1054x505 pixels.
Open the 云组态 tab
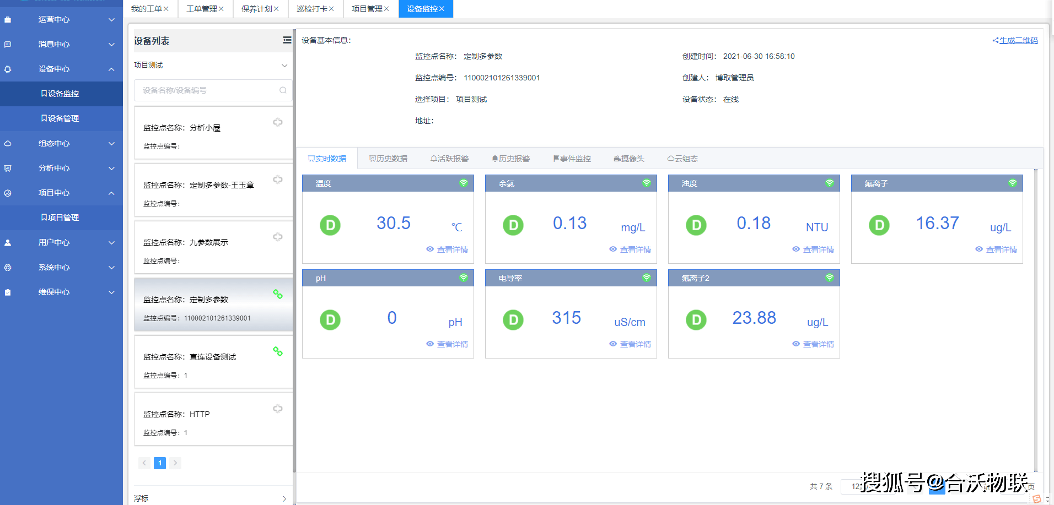tap(682, 159)
